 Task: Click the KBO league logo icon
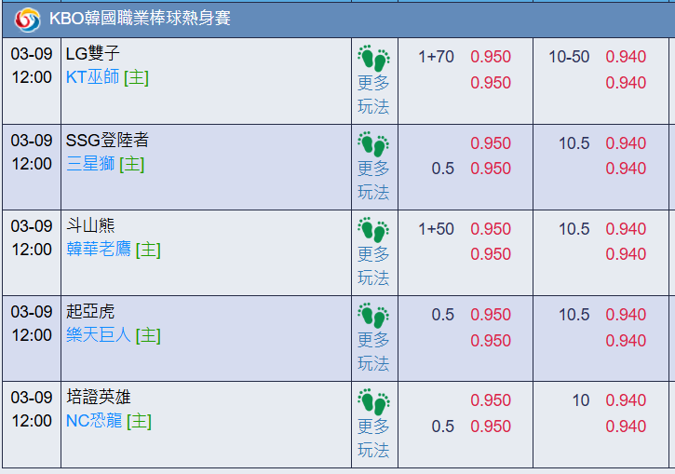coord(28,20)
